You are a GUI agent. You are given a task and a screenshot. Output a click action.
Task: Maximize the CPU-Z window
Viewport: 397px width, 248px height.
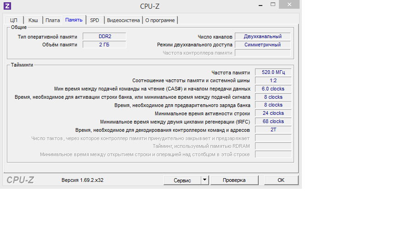click(x=273, y=4)
